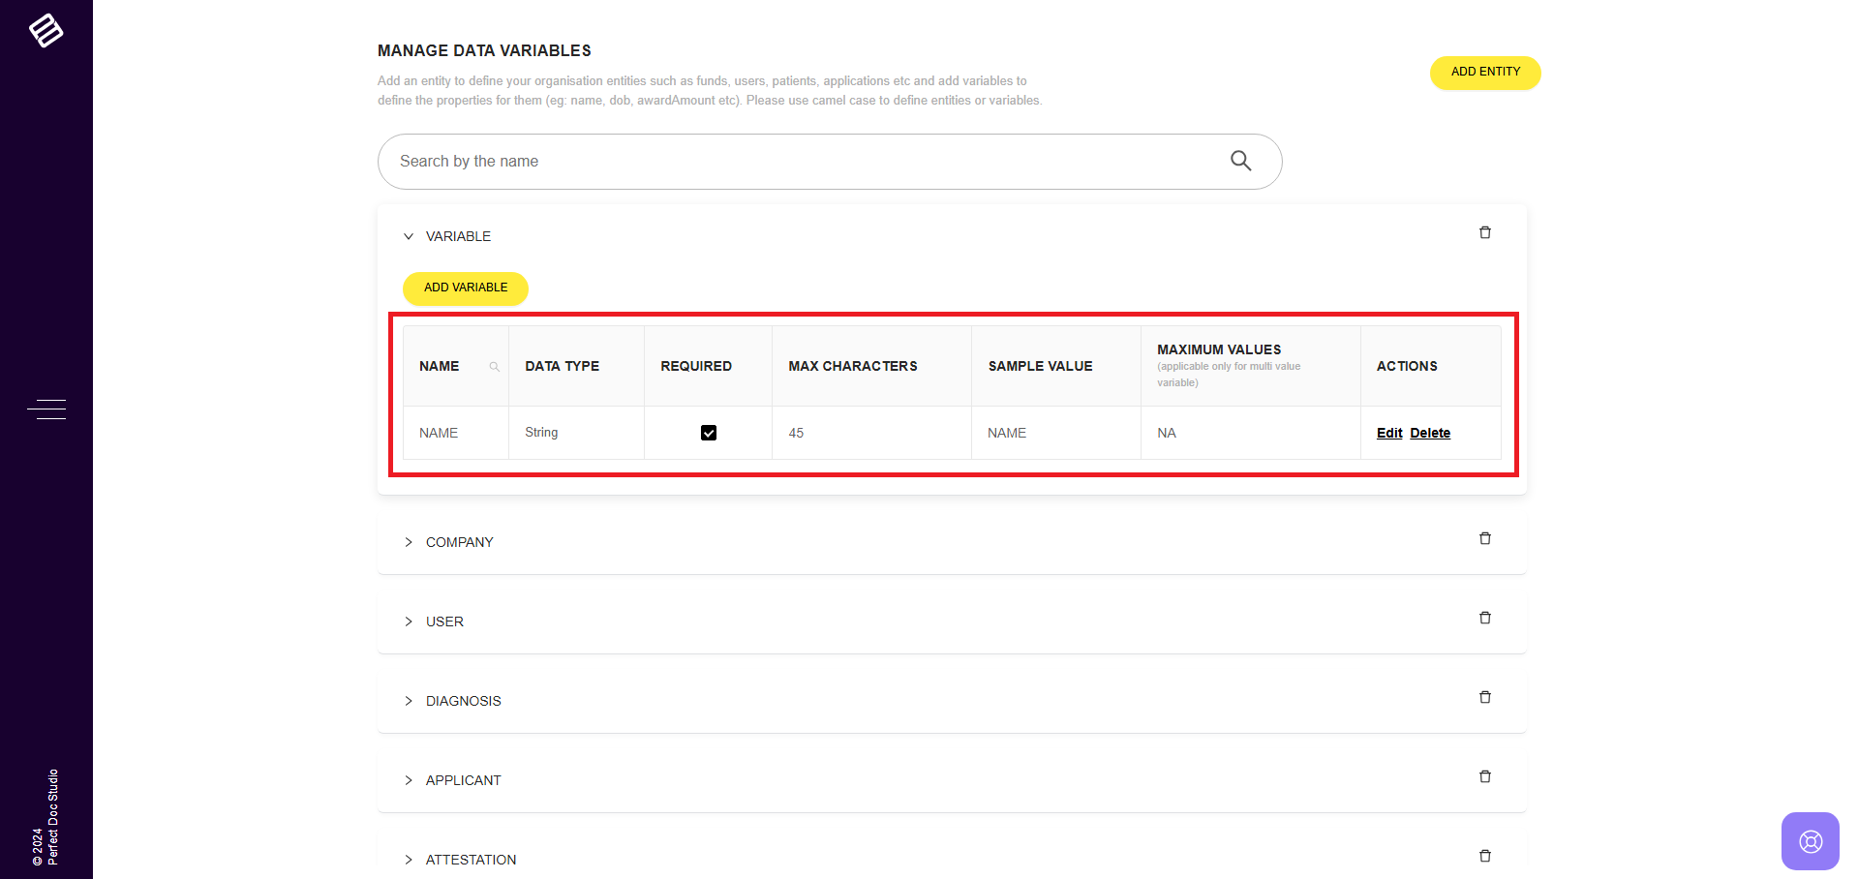The image size is (1858, 879).
Task: Open the help support widget
Action: [x=1810, y=840]
